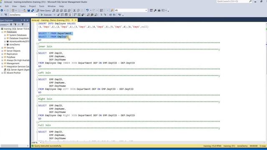267x150 pixels.
Task: Expand the Database Snapshots node
Action: [x=5, y=38]
